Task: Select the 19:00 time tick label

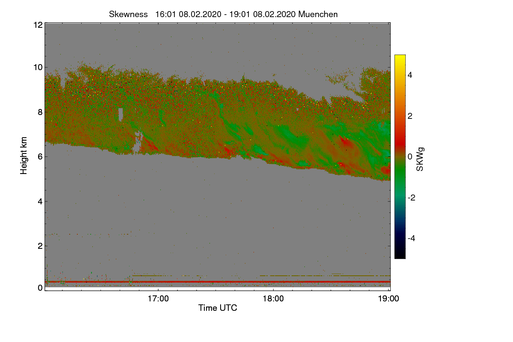Action: click(x=389, y=298)
